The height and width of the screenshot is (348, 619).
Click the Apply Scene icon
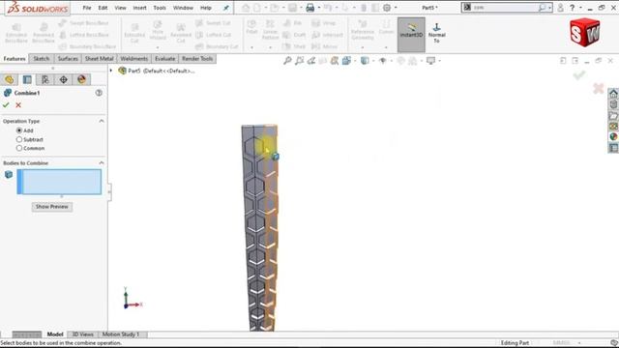pos(413,60)
